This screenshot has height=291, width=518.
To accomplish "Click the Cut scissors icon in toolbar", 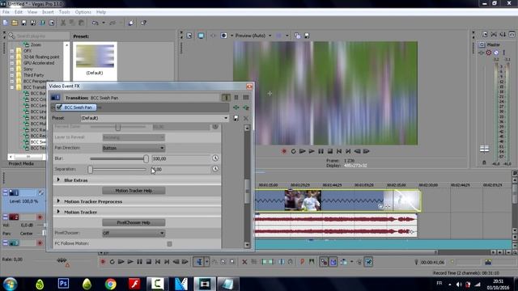I will click(63, 23).
